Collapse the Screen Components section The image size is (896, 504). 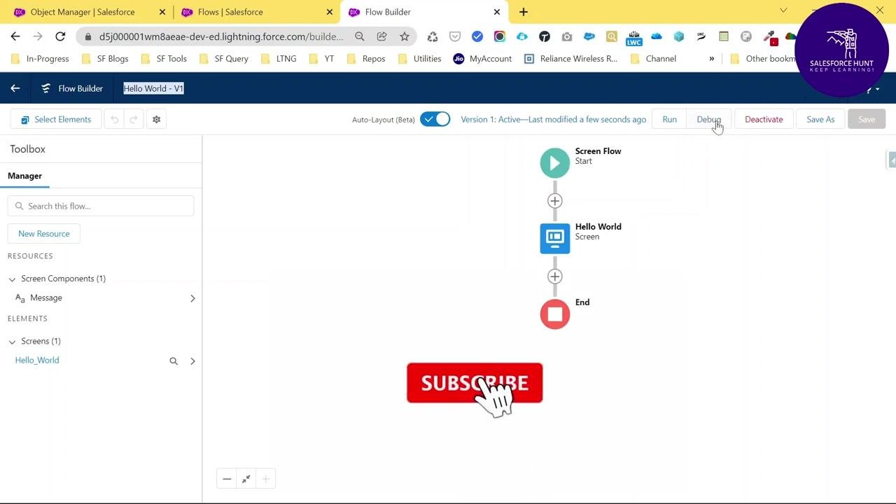pyautogui.click(x=12, y=279)
